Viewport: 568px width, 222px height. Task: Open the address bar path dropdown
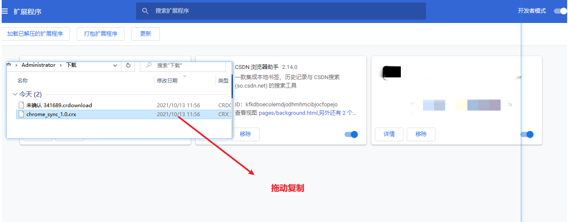coord(115,65)
